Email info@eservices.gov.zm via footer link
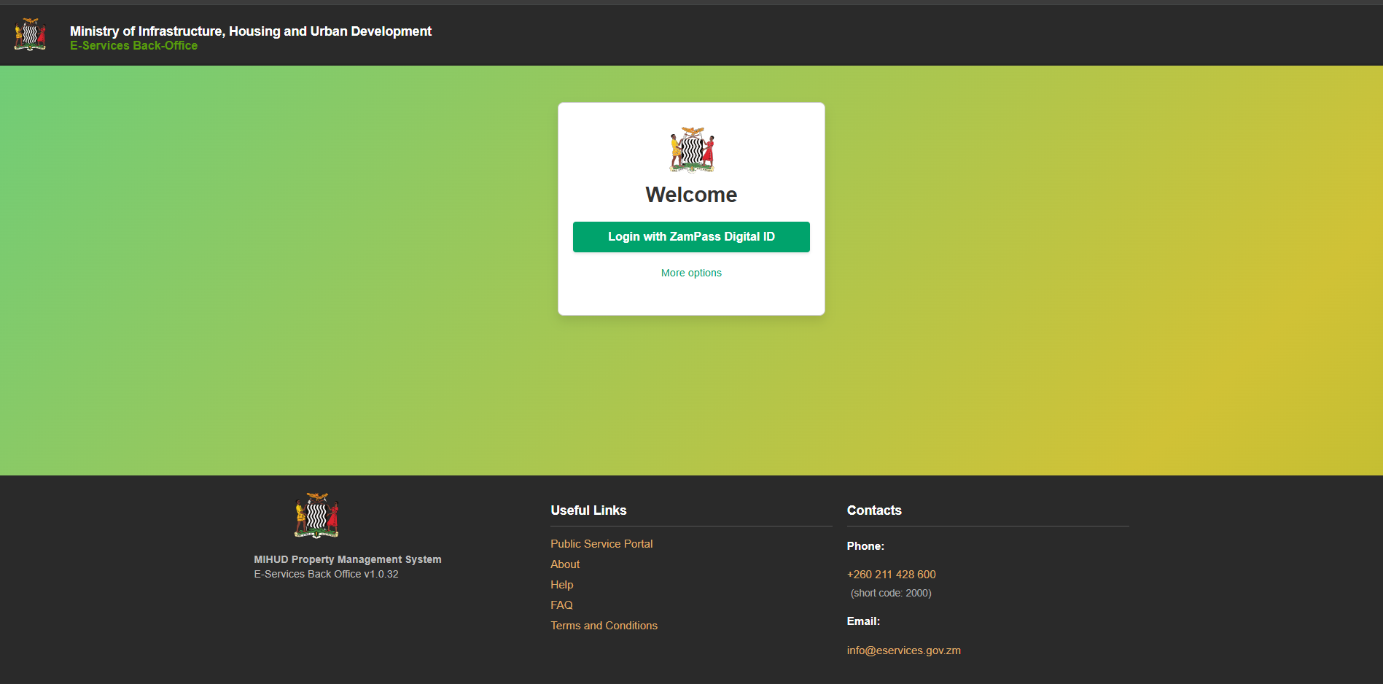Viewport: 1383px width, 684px height. 903,650
